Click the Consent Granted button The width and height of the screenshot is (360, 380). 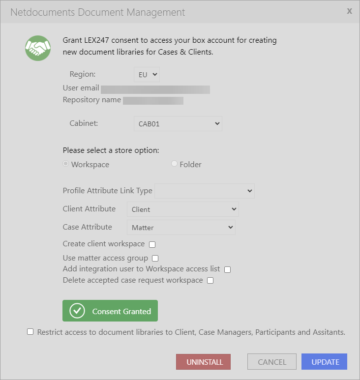110,311
